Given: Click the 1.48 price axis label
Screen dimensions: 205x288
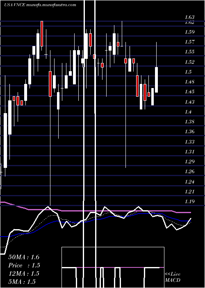Looking at the screenshot, I should (x=189, y=82).
